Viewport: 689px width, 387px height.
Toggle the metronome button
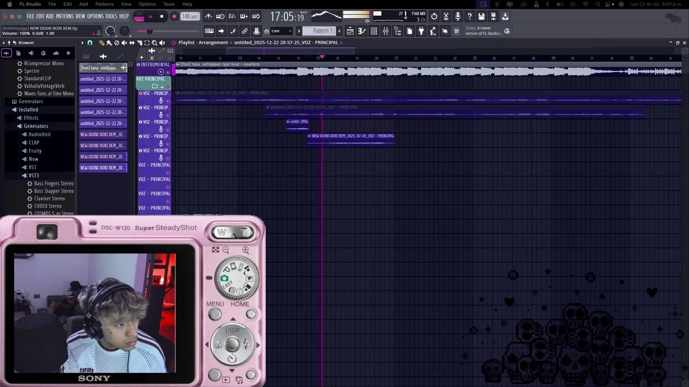(x=208, y=16)
